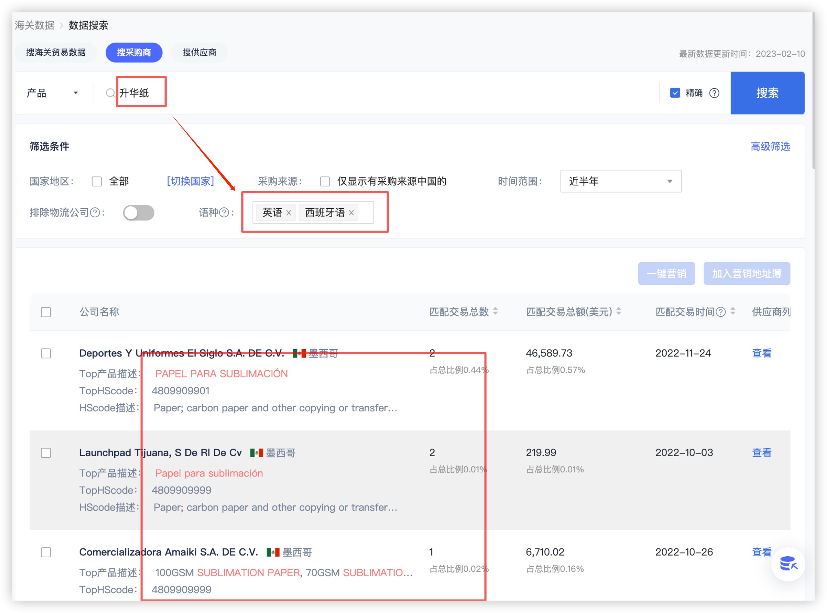Sort results by 匹配交易总数 column
This screenshot has height=613, width=827.
tap(495, 312)
